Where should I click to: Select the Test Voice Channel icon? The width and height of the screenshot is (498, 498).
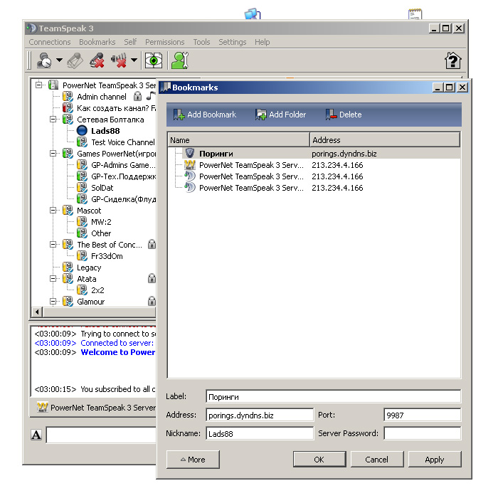pyautogui.click(x=82, y=142)
